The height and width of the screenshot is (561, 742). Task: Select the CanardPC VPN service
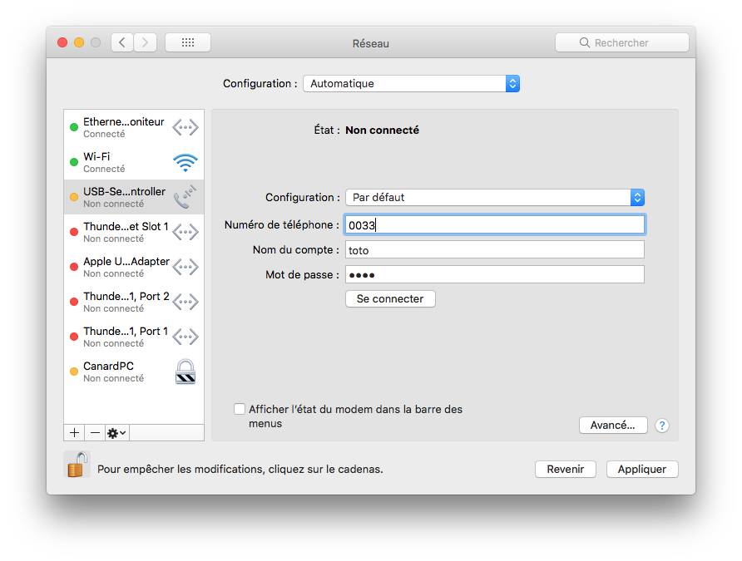pos(134,372)
